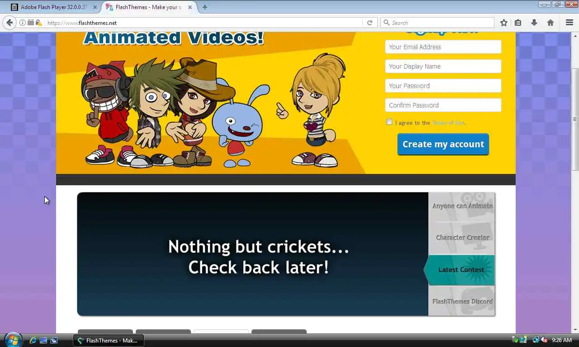This screenshot has width=579, height=347.
Task: Click Switch between windows quick launch icon
Action: [x=54, y=340]
